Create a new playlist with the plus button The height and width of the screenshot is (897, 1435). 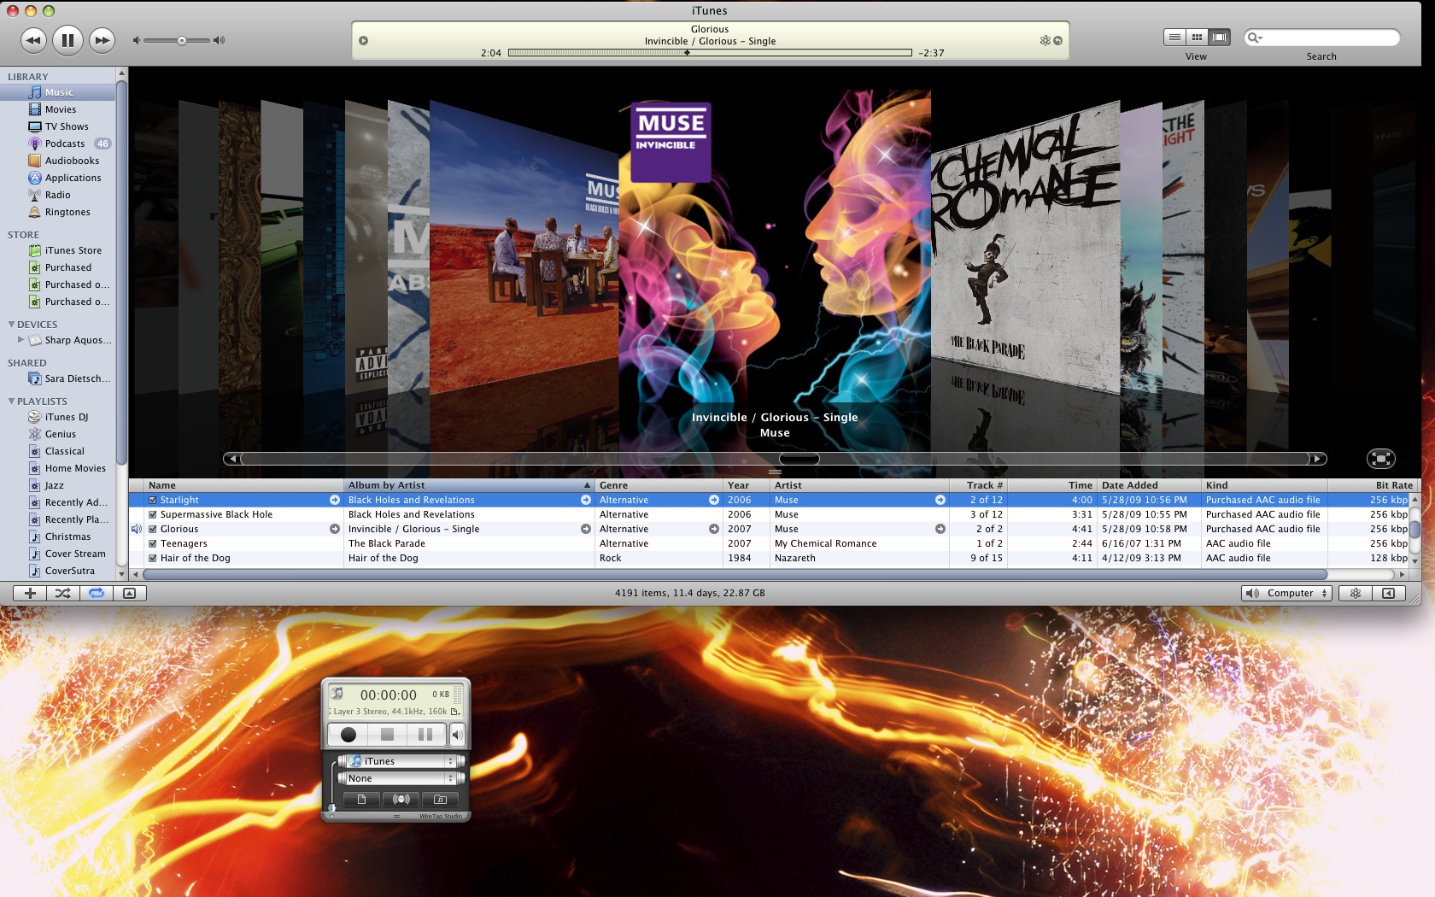(30, 593)
